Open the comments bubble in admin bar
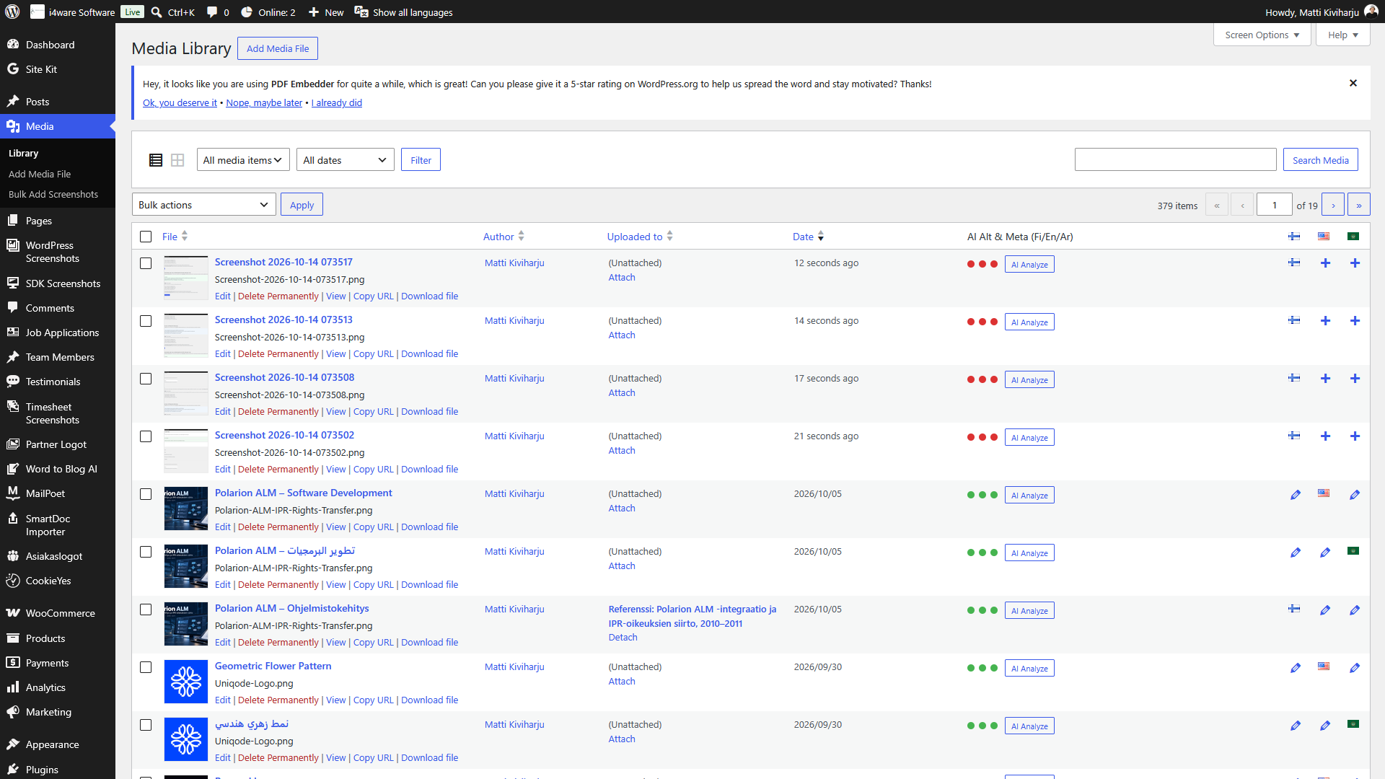This screenshot has width=1385, height=779. 212,12
